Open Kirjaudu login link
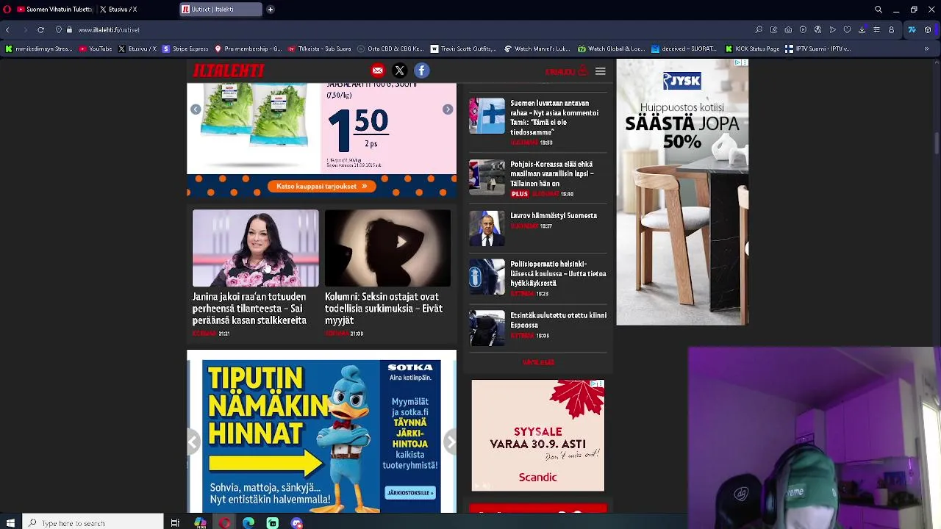 pos(565,71)
